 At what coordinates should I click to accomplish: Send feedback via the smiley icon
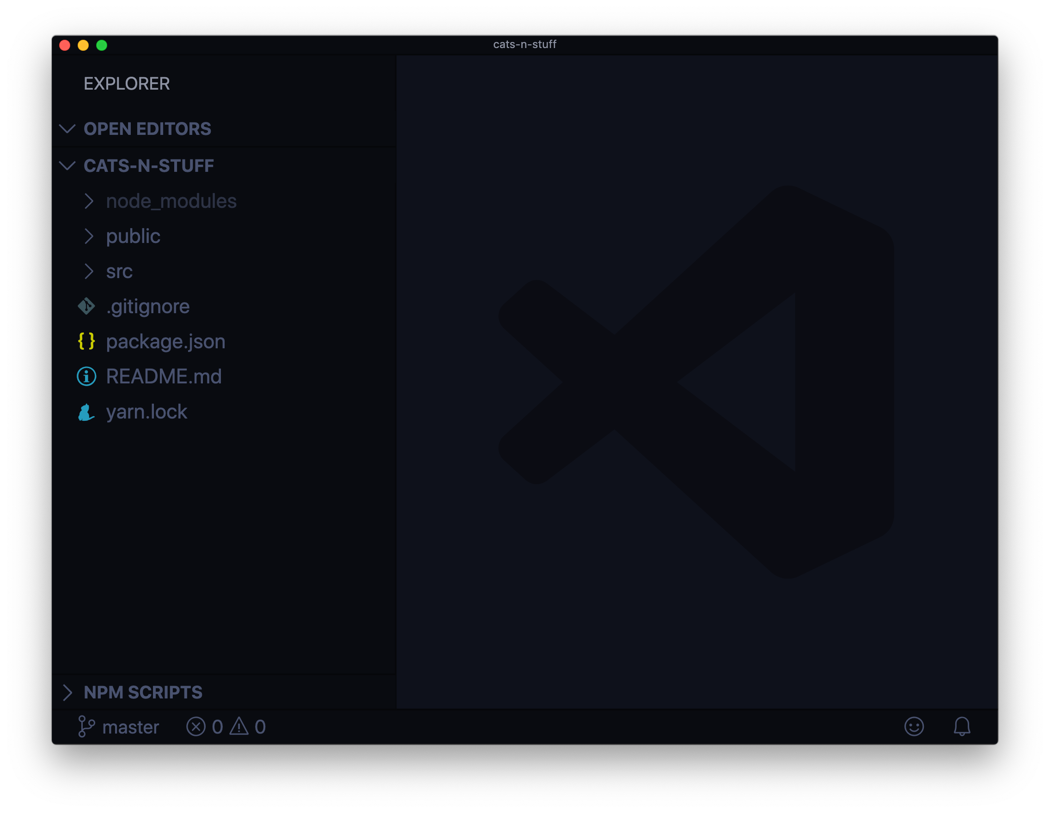[x=914, y=727]
